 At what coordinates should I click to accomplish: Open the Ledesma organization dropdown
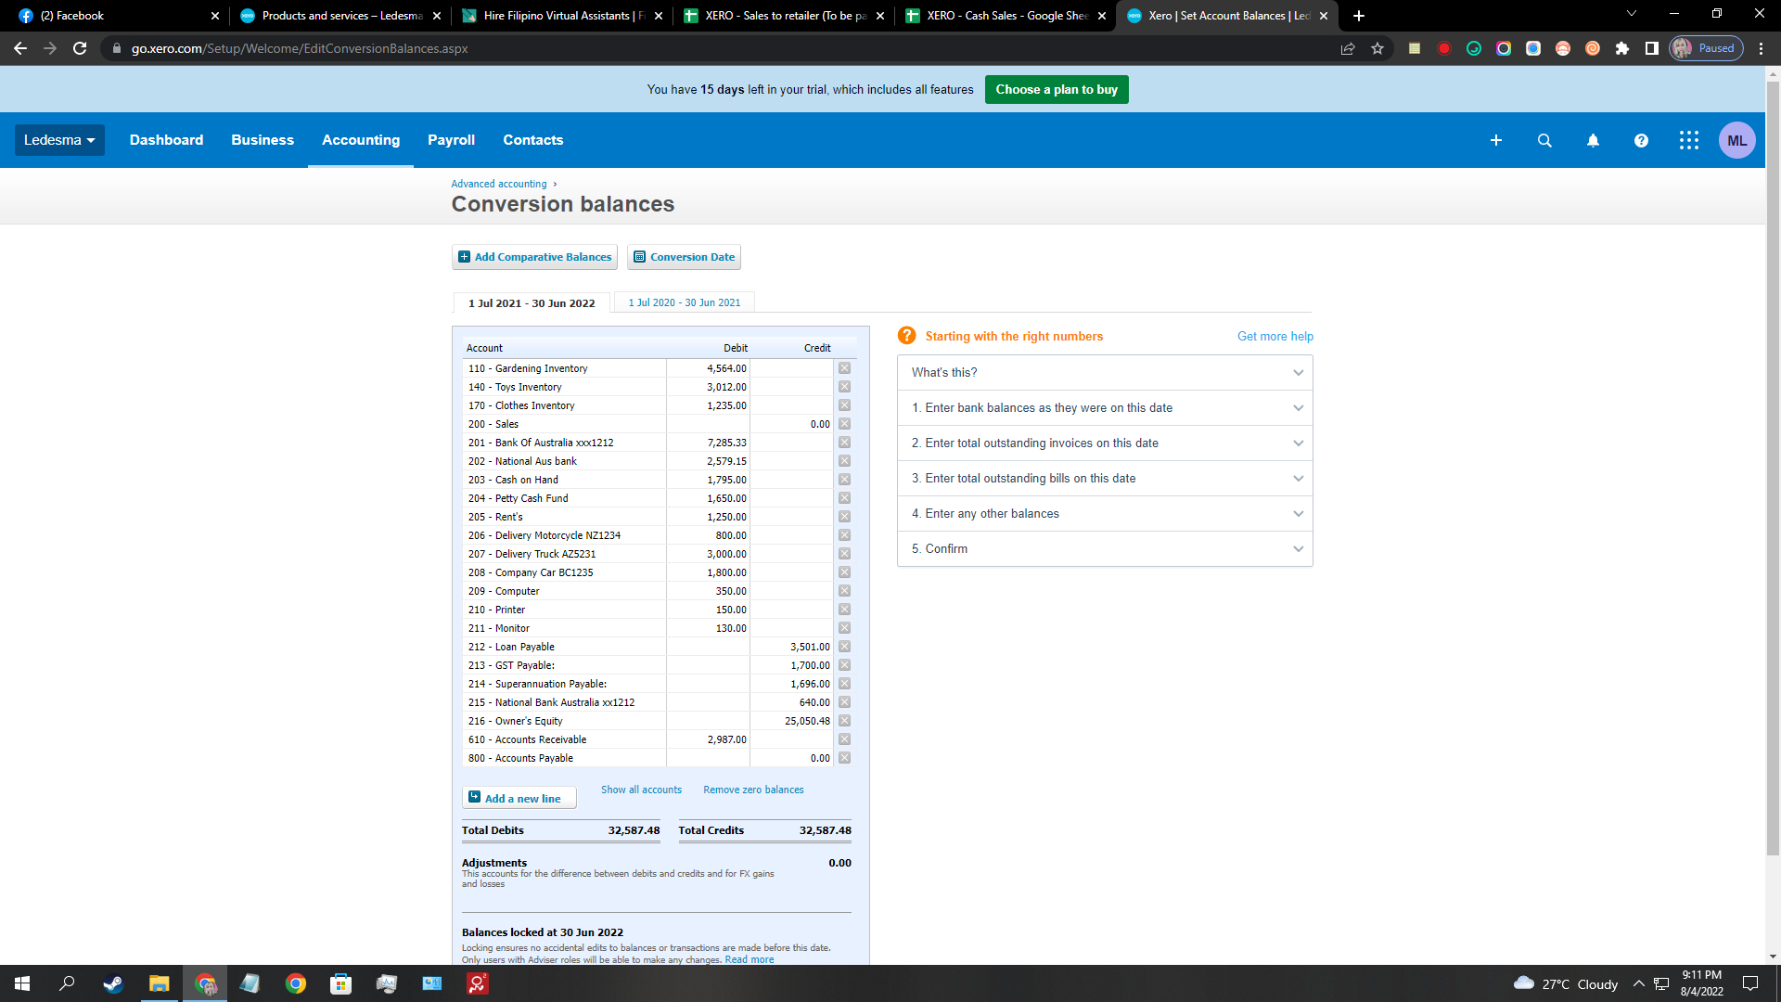(58, 139)
